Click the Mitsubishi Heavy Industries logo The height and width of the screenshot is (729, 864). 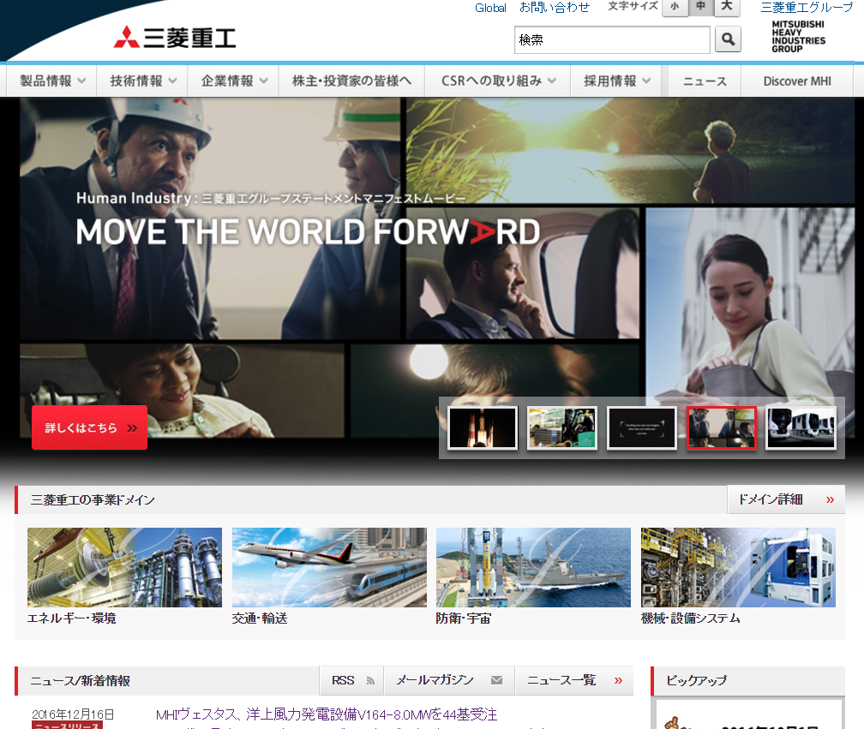click(175, 38)
